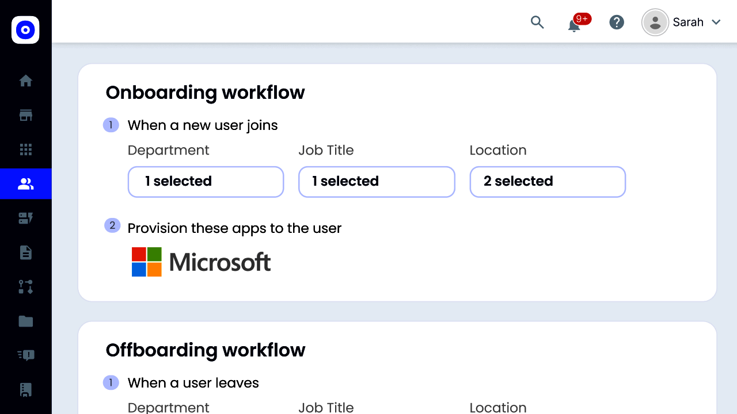The width and height of the screenshot is (737, 414).
Task: Open notifications bell with 9+ badge
Action: (575, 24)
